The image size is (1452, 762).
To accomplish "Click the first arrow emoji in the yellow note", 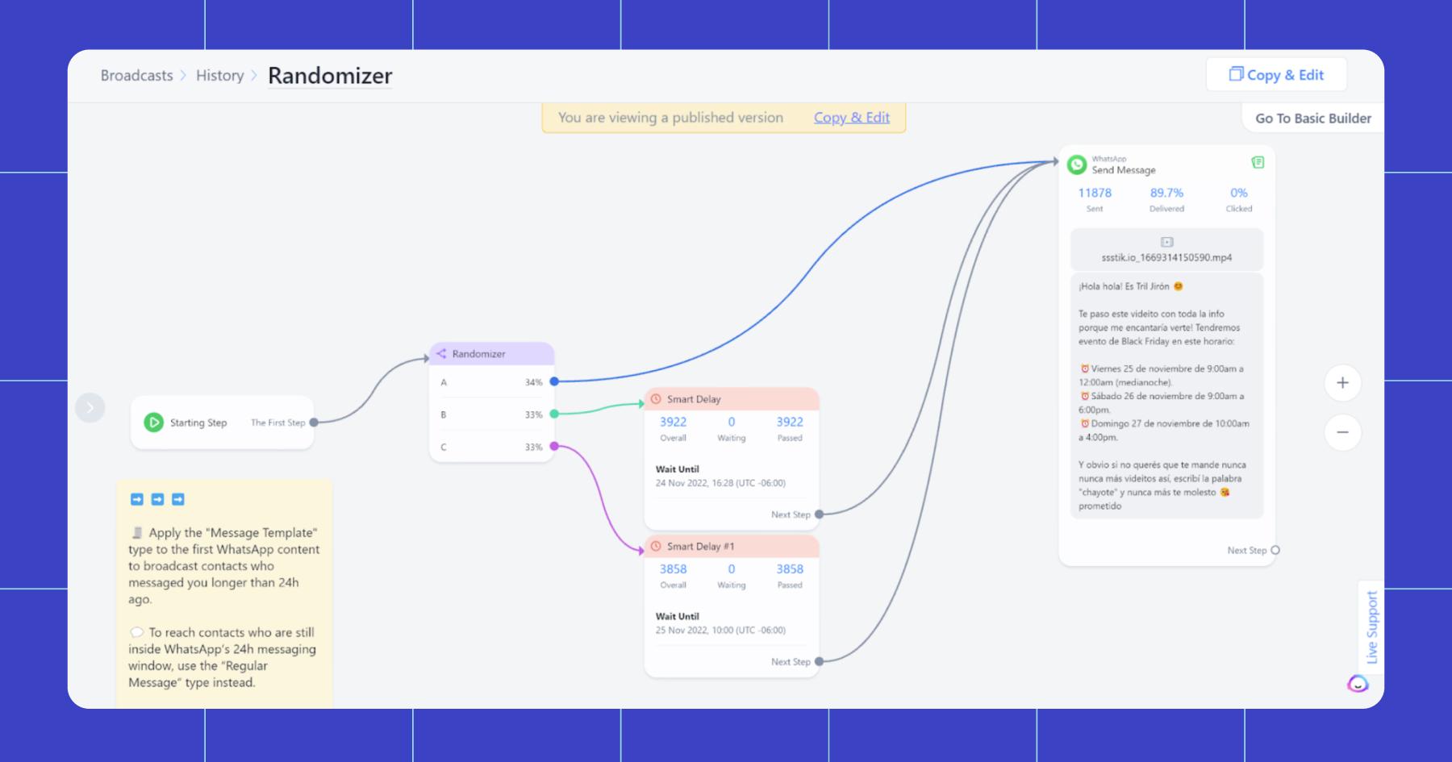I will pyautogui.click(x=137, y=499).
